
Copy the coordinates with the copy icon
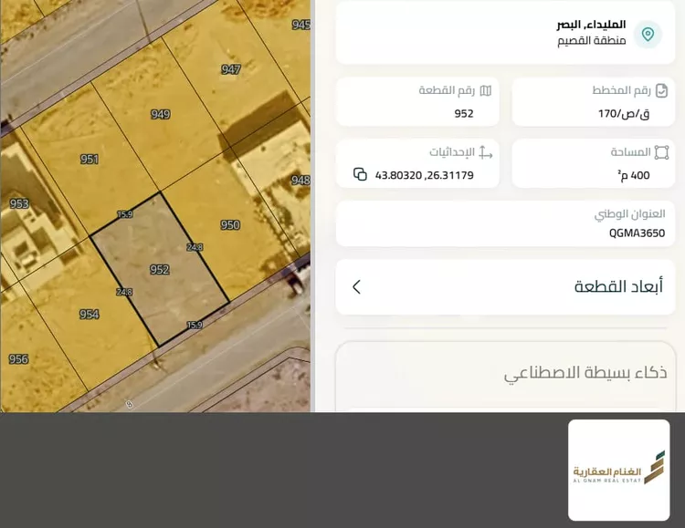tap(360, 174)
